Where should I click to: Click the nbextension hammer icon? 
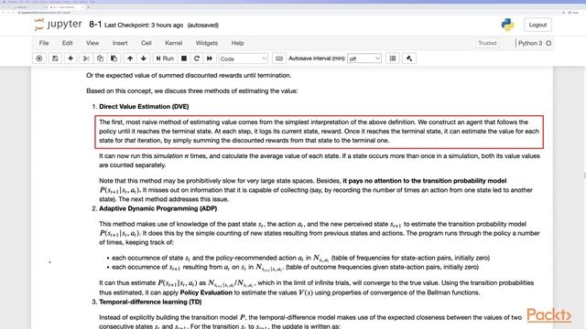(x=409, y=58)
